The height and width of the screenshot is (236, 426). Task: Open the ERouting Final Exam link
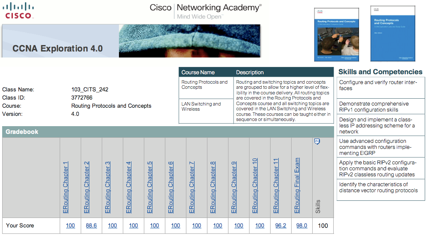pyautogui.click(x=297, y=185)
